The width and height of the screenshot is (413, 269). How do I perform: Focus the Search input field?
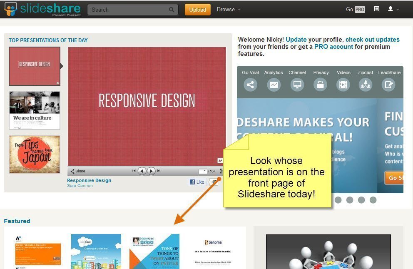point(132,10)
